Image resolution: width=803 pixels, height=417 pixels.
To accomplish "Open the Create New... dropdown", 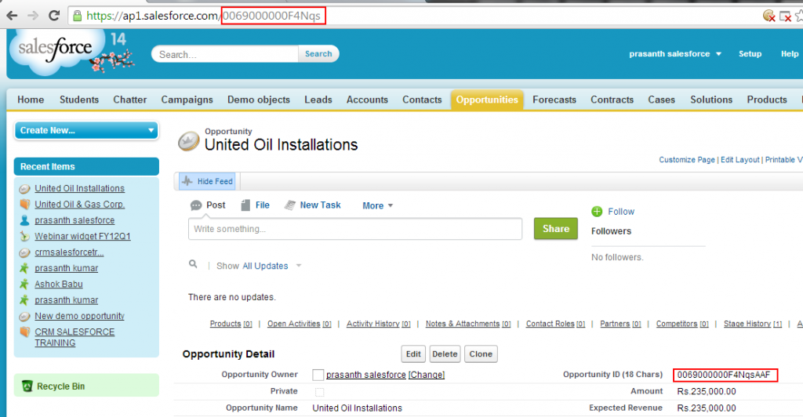I will (x=86, y=130).
